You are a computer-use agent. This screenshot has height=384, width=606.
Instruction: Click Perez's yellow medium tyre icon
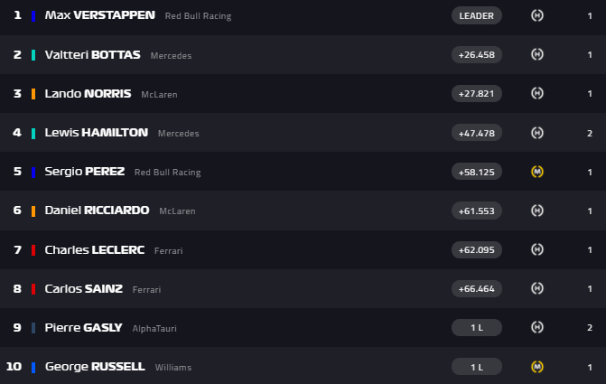point(537,172)
